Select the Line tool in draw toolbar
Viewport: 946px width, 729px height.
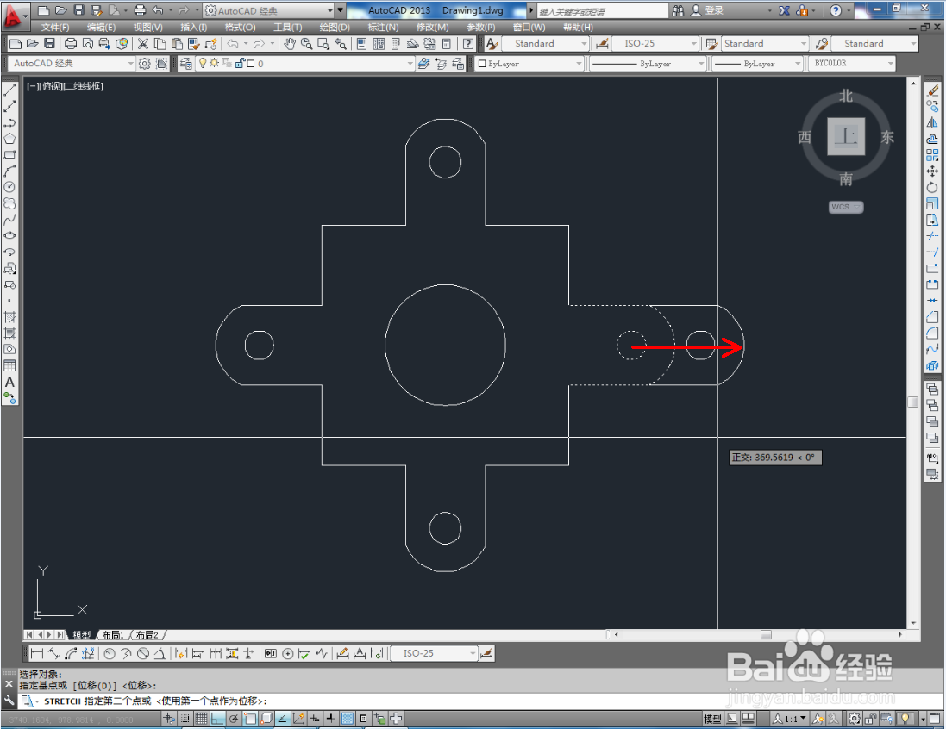coord(9,90)
